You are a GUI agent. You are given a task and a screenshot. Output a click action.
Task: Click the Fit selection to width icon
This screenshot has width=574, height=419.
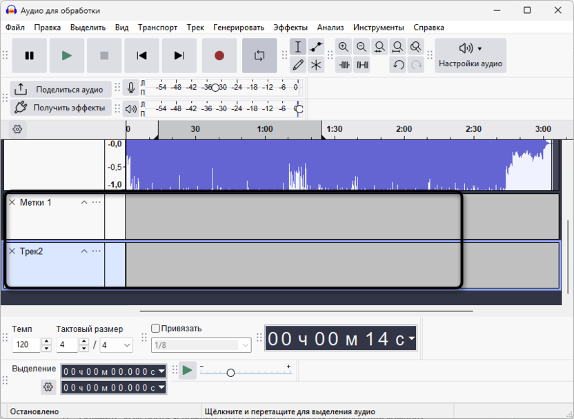pyautogui.click(x=378, y=46)
